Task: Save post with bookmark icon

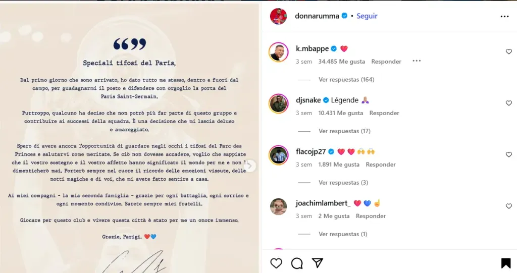Action: (506, 263)
